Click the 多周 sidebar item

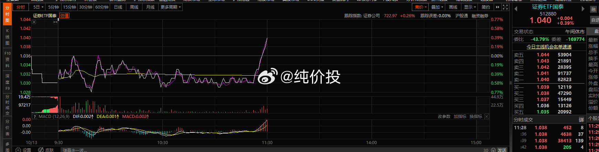tap(7, 147)
